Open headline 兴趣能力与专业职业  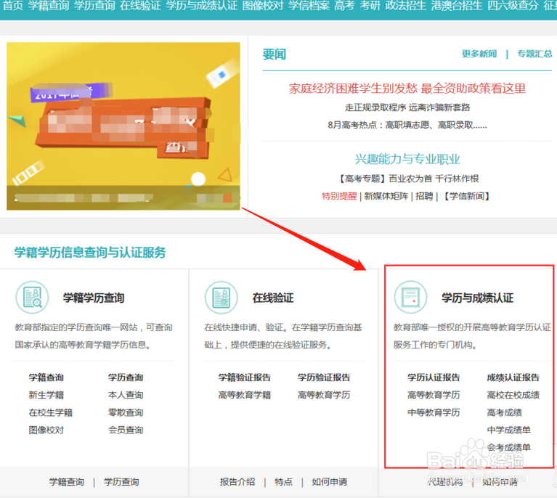point(407,159)
